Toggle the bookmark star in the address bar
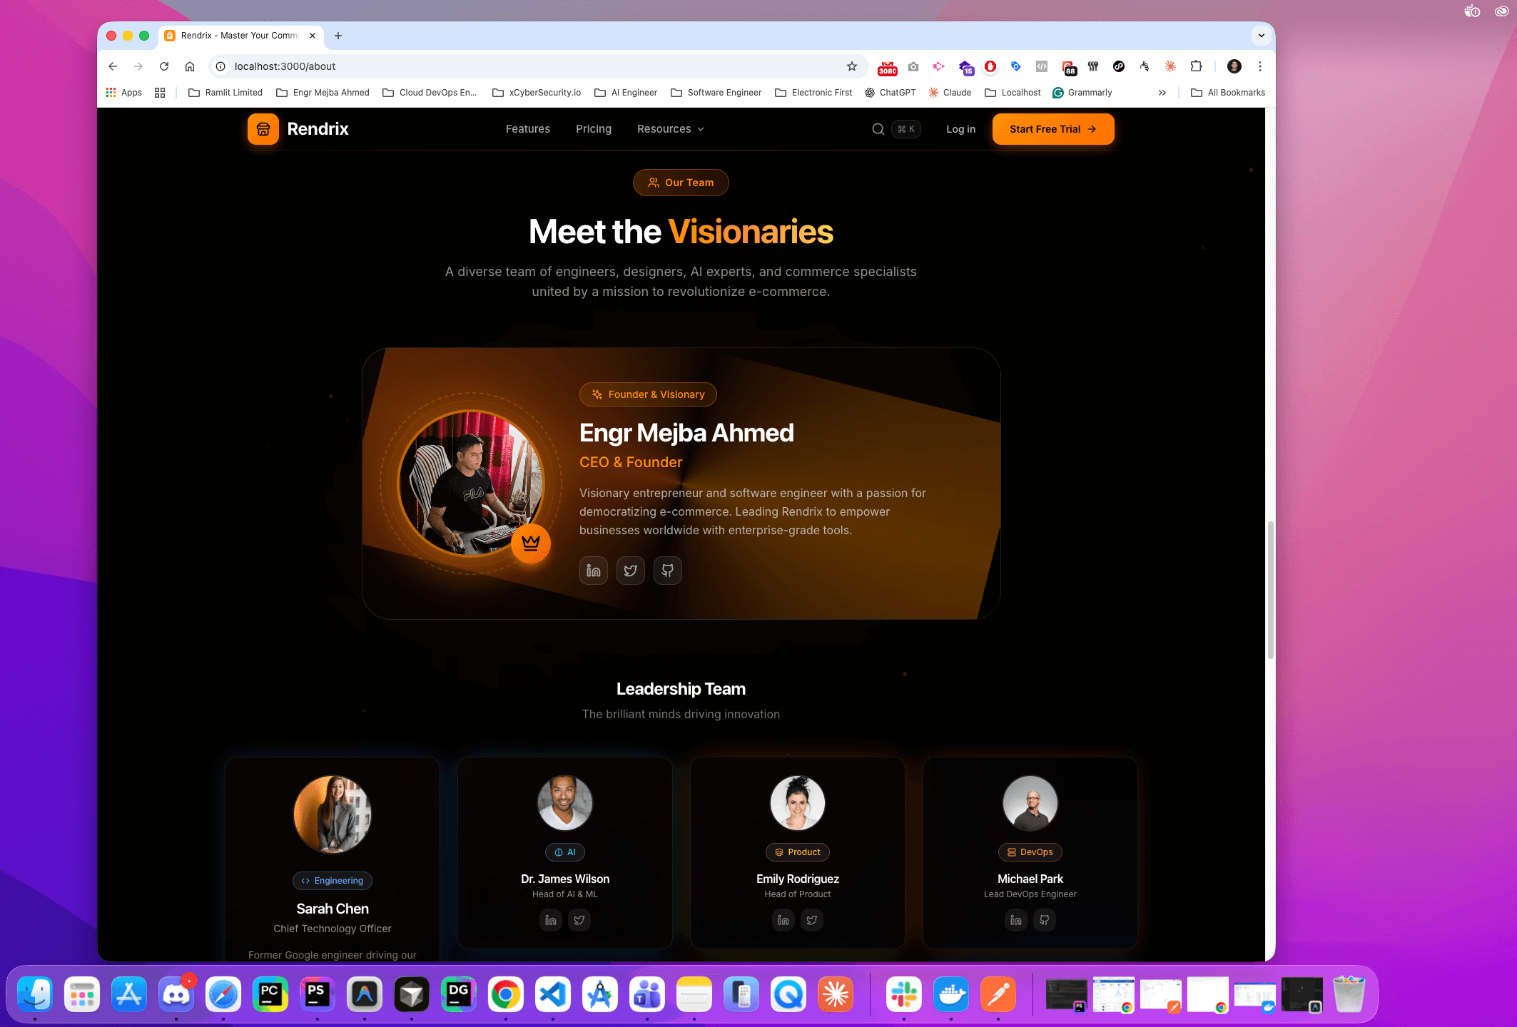The image size is (1517, 1027). click(852, 66)
